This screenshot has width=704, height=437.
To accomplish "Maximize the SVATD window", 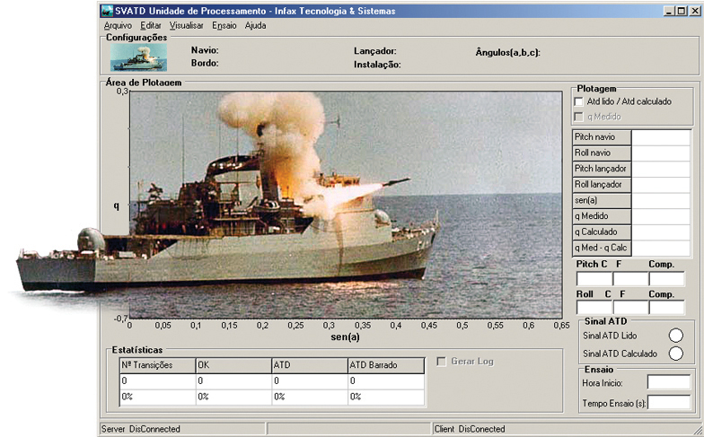I will (681, 11).
